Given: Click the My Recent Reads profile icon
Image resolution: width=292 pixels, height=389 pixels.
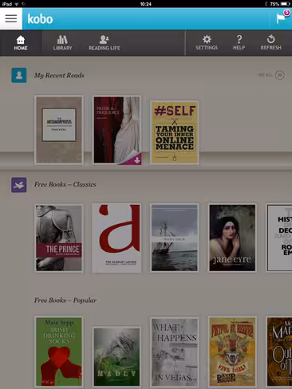Looking at the screenshot, I should pyautogui.click(x=19, y=75).
